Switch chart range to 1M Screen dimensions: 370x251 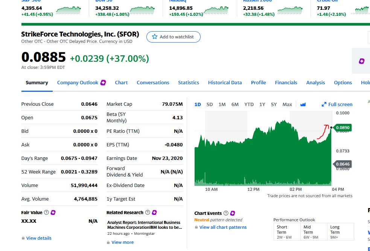tap(222, 104)
